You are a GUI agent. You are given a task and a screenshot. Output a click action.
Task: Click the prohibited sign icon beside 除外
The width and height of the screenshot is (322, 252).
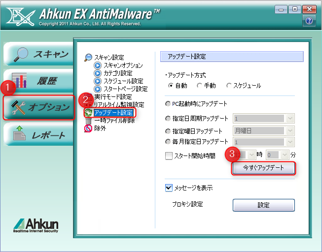click(x=88, y=128)
